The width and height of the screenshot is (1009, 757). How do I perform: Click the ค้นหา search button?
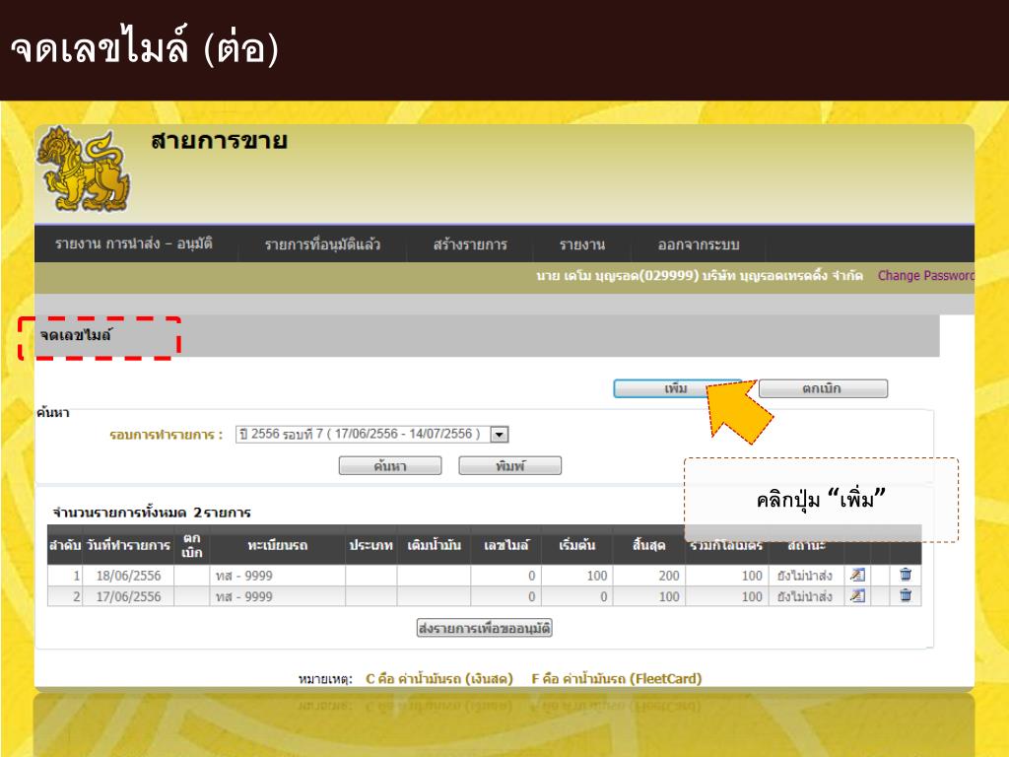[x=390, y=466]
